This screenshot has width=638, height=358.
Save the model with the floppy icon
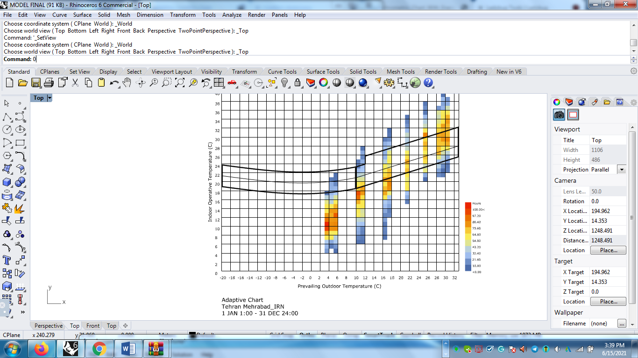(x=35, y=83)
